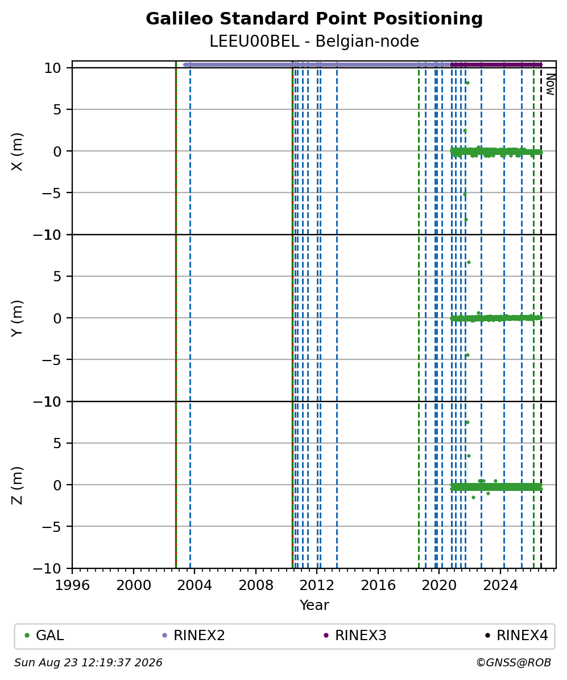The width and height of the screenshot is (567, 680).
Task: Click the 2020 tick label on year axis
Action: click(x=439, y=585)
